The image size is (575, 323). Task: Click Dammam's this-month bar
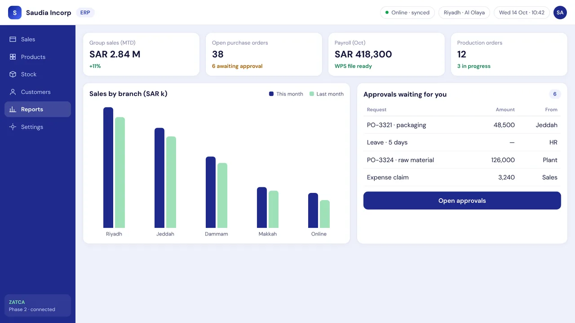(x=211, y=192)
